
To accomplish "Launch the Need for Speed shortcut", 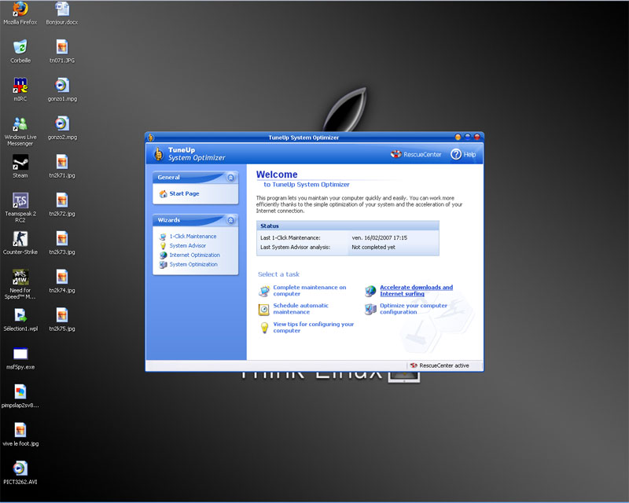I will pyautogui.click(x=20, y=284).
